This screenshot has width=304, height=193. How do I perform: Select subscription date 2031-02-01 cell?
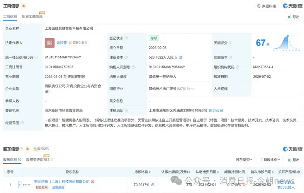pos(207,185)
